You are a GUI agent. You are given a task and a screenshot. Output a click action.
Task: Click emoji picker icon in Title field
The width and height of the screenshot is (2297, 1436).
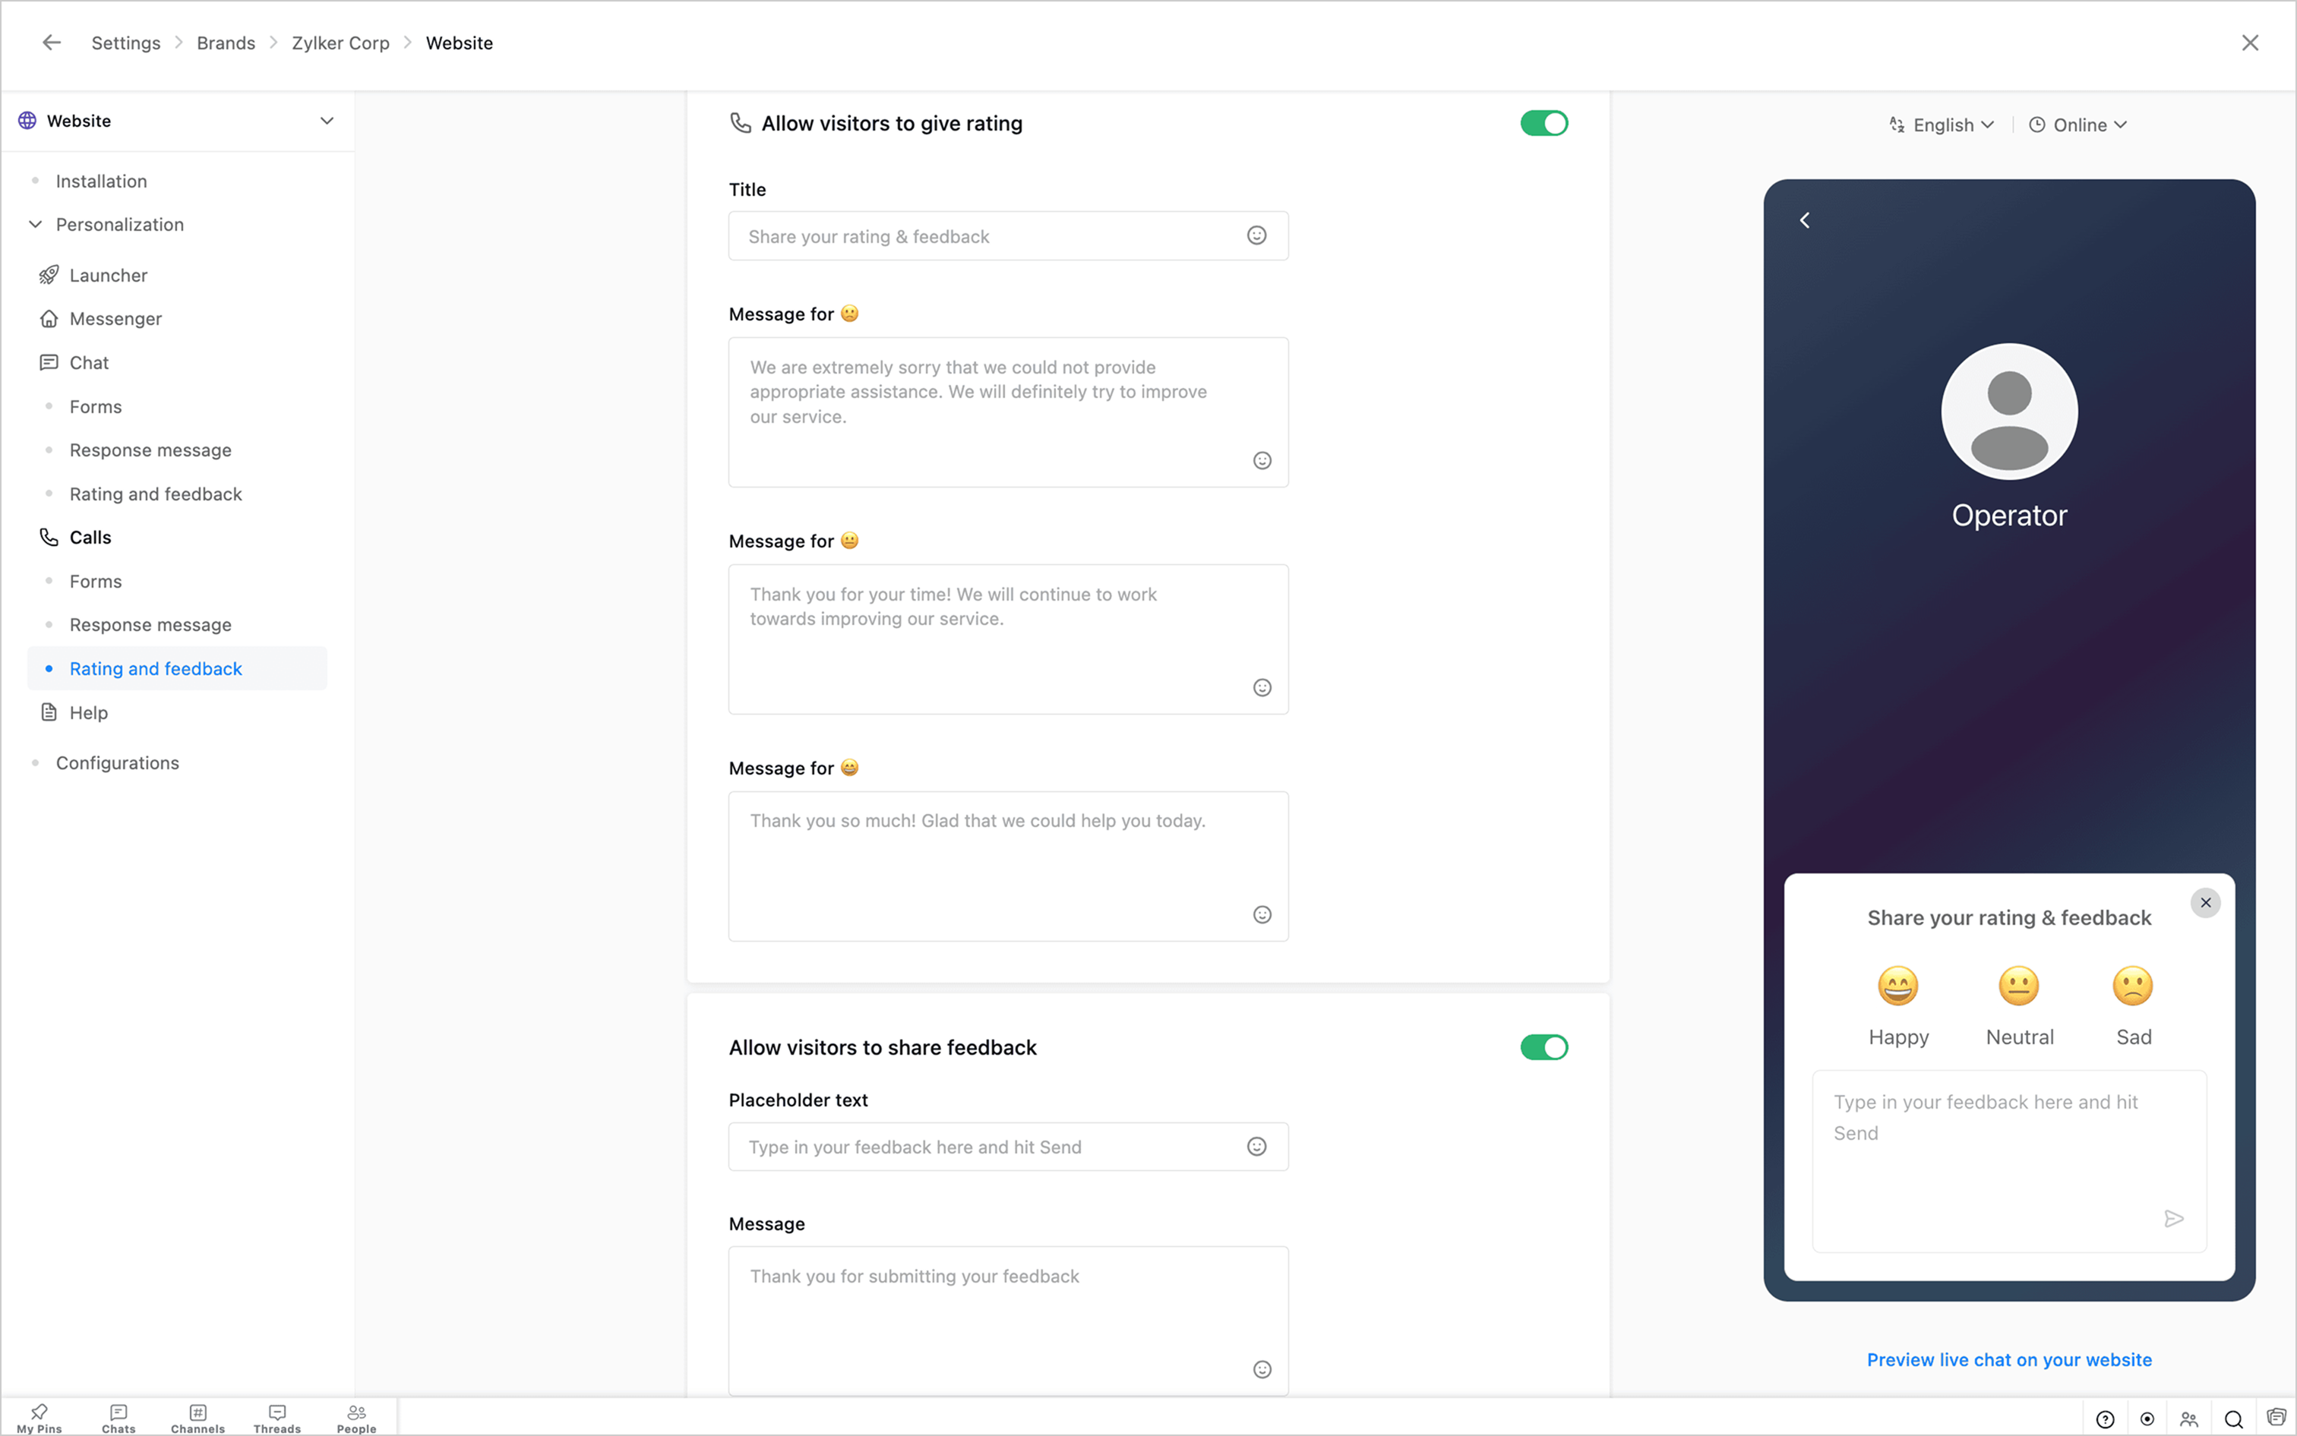pos(1256,235)
